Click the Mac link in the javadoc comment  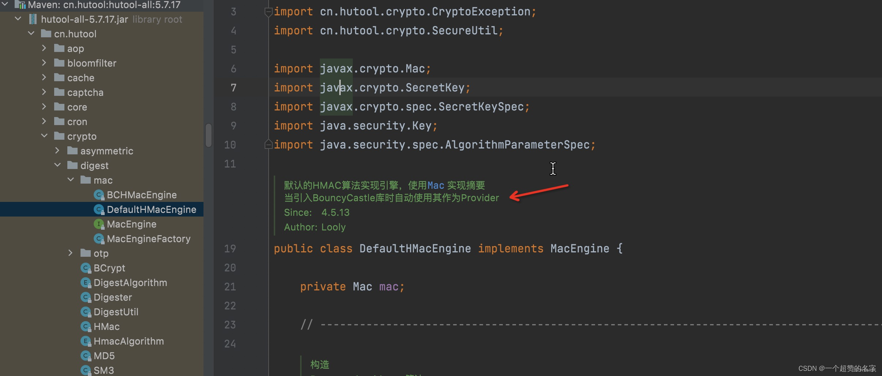[x=436, y=185]
